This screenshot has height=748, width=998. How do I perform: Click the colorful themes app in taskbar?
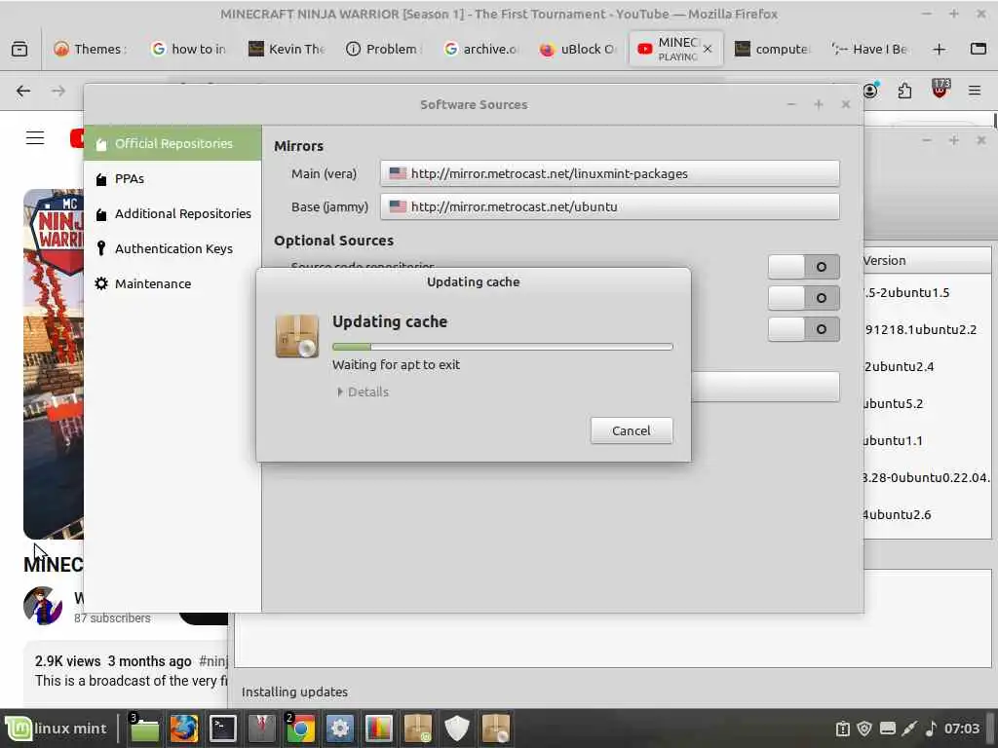379,729
